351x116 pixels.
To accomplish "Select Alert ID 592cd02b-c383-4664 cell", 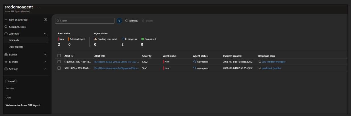I will pyautogui.click(x=78, y=68).
